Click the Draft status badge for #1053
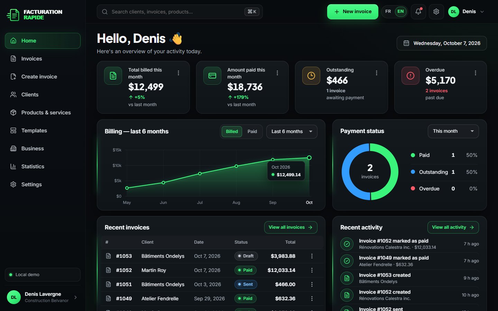The image size is (498, 311). [x=246, y=256]
